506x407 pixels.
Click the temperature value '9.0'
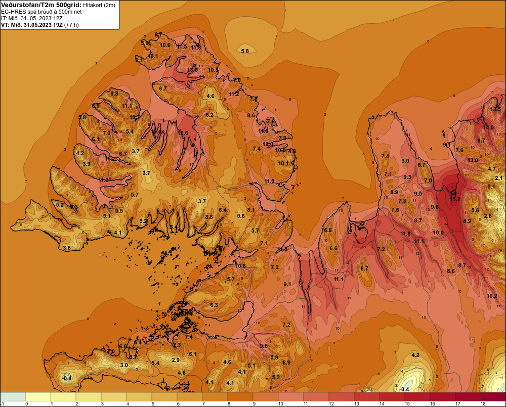(x=405, y=161)
